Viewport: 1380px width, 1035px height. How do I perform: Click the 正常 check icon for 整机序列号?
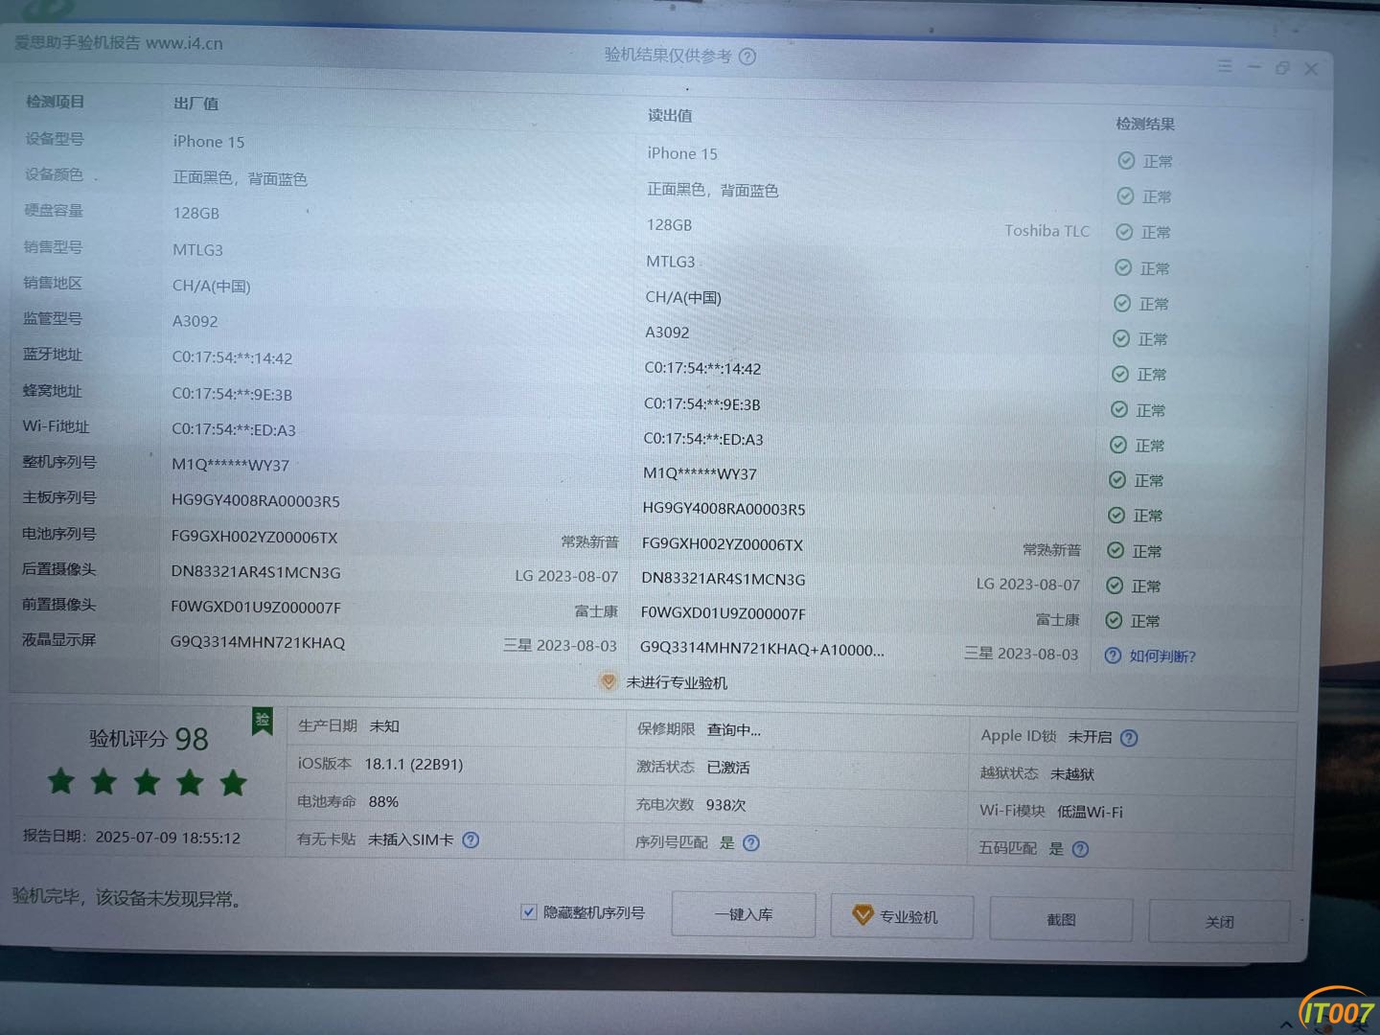1116,480
